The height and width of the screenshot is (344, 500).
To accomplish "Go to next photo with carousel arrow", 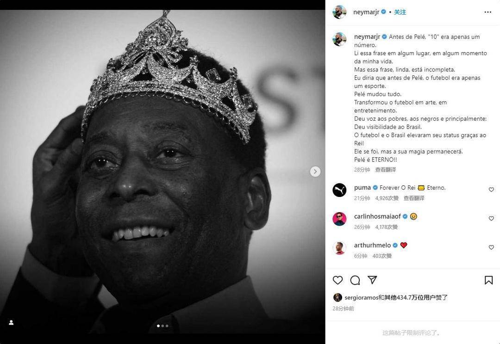I will point(315,172).
